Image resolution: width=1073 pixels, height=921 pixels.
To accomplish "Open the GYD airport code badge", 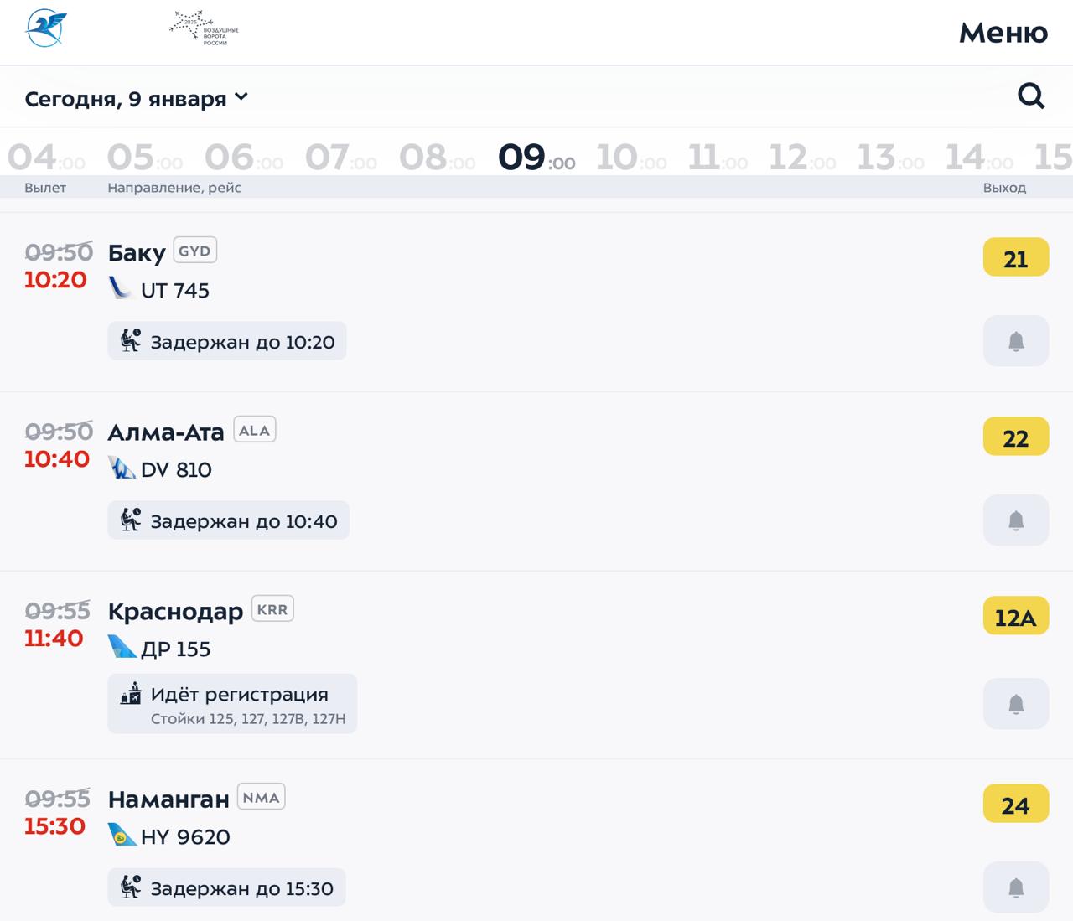I will click(x=194, y=250).
